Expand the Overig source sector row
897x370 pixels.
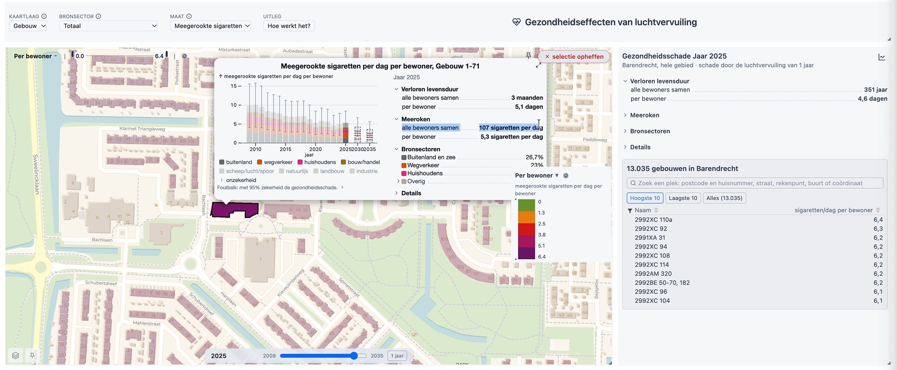(x=411, y=181)
